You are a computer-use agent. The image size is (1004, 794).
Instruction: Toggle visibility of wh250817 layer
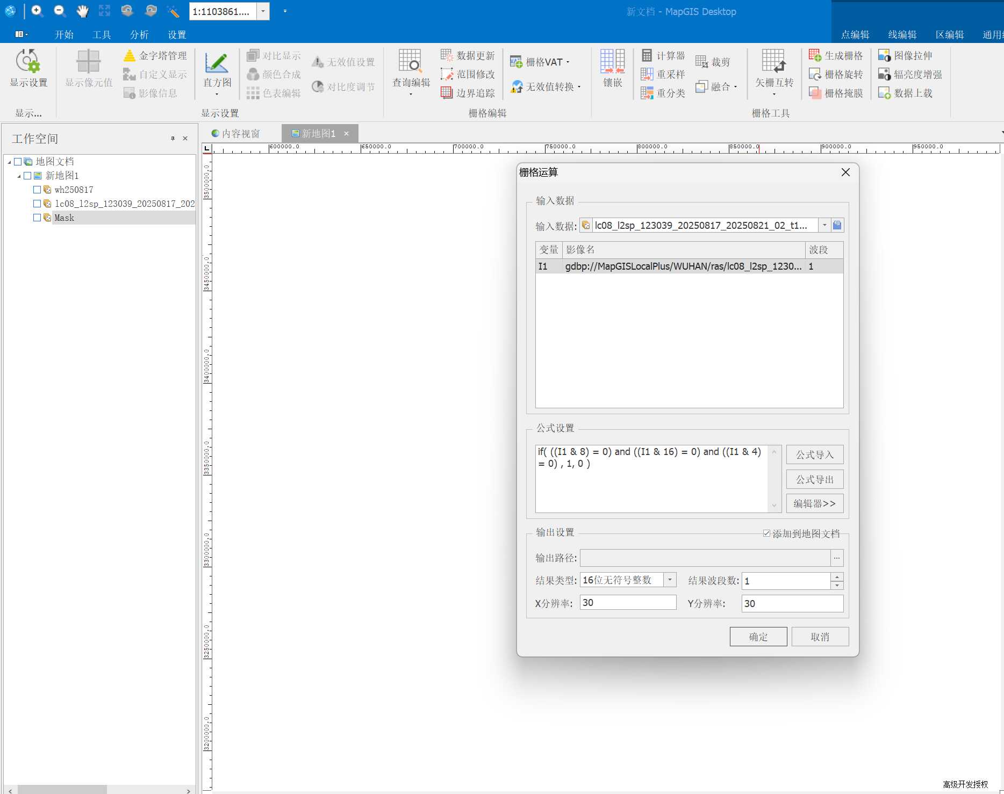coord(37,190)
